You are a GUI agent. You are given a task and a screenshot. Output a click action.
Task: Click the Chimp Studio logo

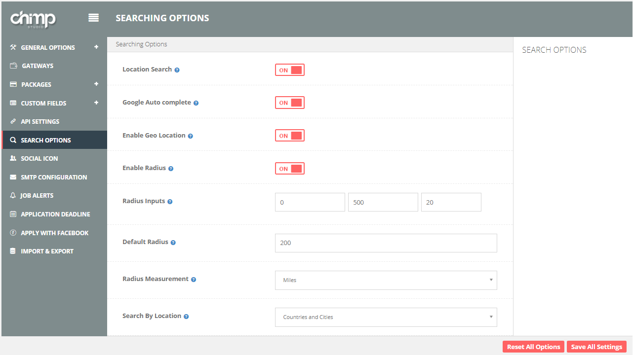pos(33,19)
